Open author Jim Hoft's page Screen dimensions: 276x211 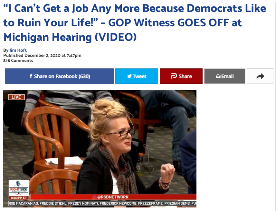[x=18, y=50]
